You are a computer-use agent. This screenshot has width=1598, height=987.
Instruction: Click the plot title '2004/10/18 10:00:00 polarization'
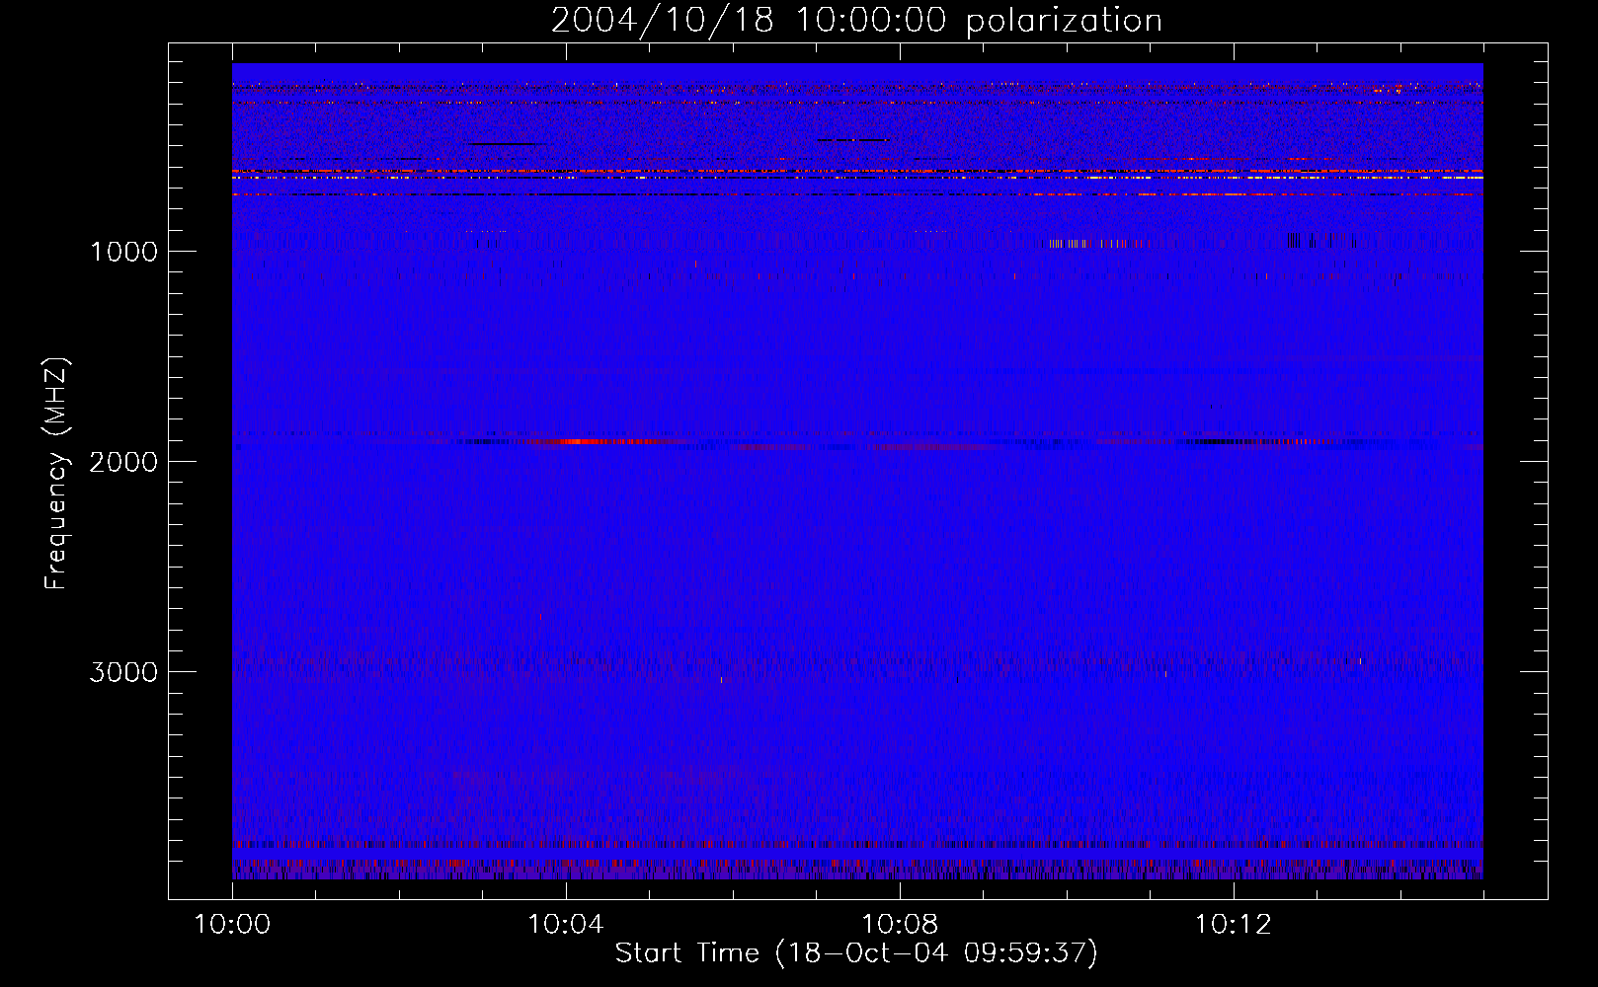coord(856,20)
